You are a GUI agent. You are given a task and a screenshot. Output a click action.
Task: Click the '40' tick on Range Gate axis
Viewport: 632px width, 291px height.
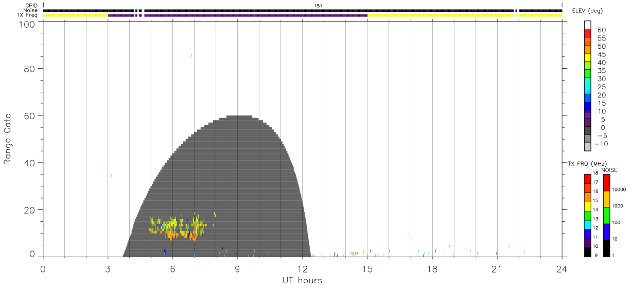coord(29,163)
